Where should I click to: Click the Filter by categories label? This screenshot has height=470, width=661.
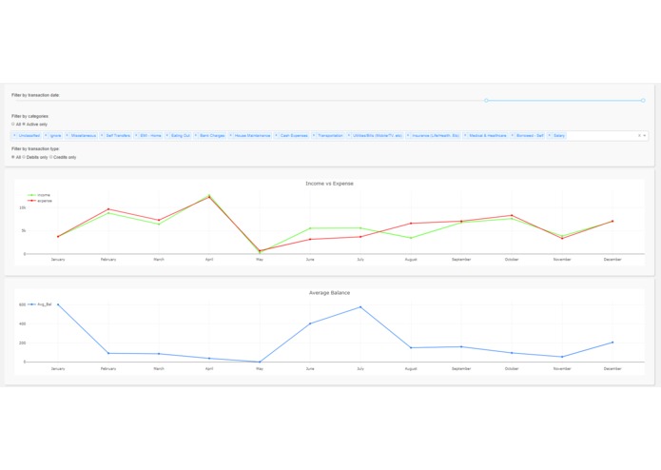[x=30, y=116]
